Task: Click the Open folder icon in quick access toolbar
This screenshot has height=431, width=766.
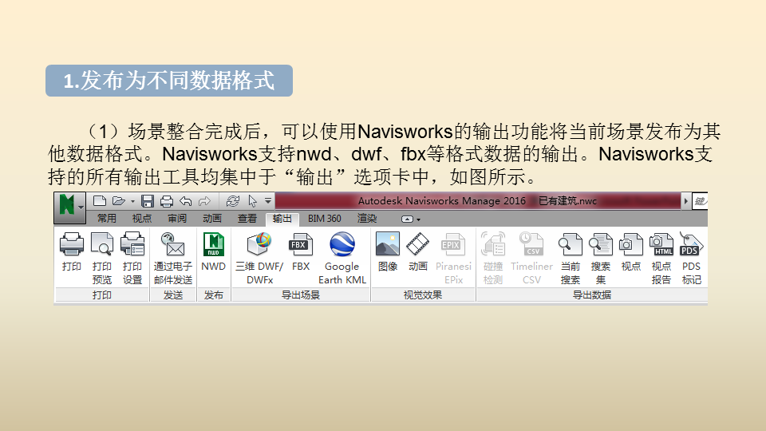Action: pyautogui.click(x=118, y=201)
